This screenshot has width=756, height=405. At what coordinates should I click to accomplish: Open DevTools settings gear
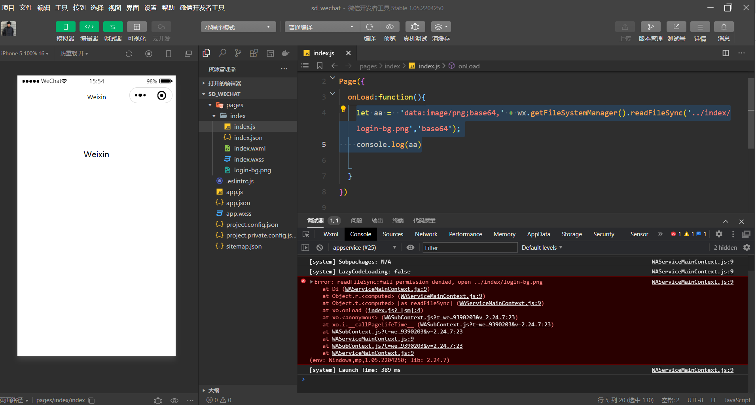(x=719, y=234)
